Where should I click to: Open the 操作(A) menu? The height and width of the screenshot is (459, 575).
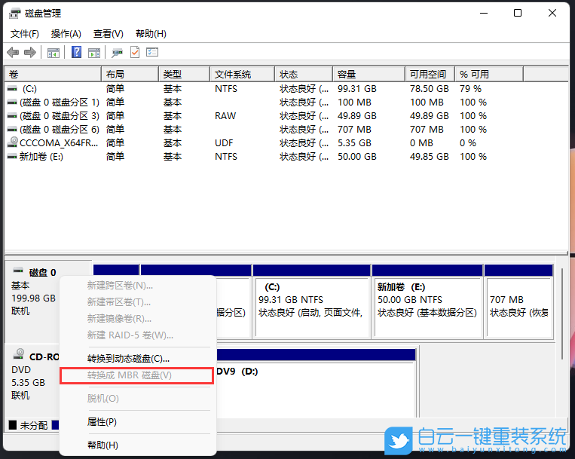(x=66, y=34)
